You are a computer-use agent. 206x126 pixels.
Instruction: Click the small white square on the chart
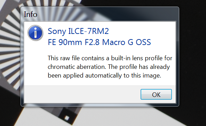click(x=67, y=118)
